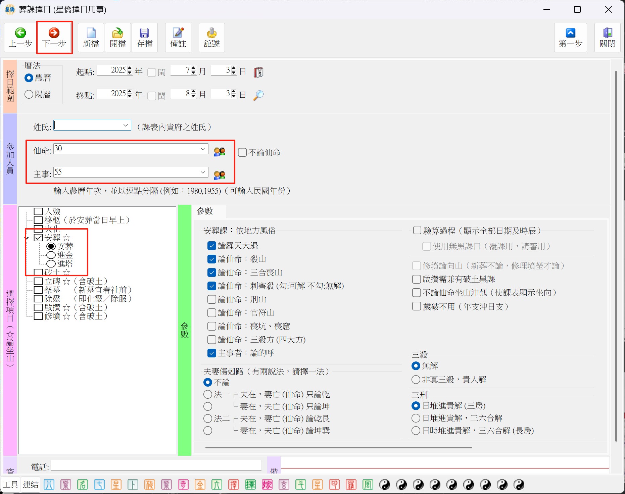Select the 陽曆 calendar radio button
The image size is (625, 494).
pyautogui.click(x=29, y=94)
